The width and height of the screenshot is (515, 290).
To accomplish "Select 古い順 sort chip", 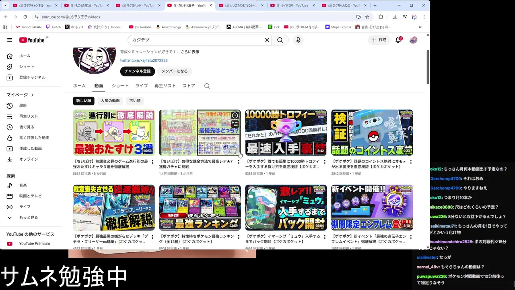I will click(x=135, y=101).
